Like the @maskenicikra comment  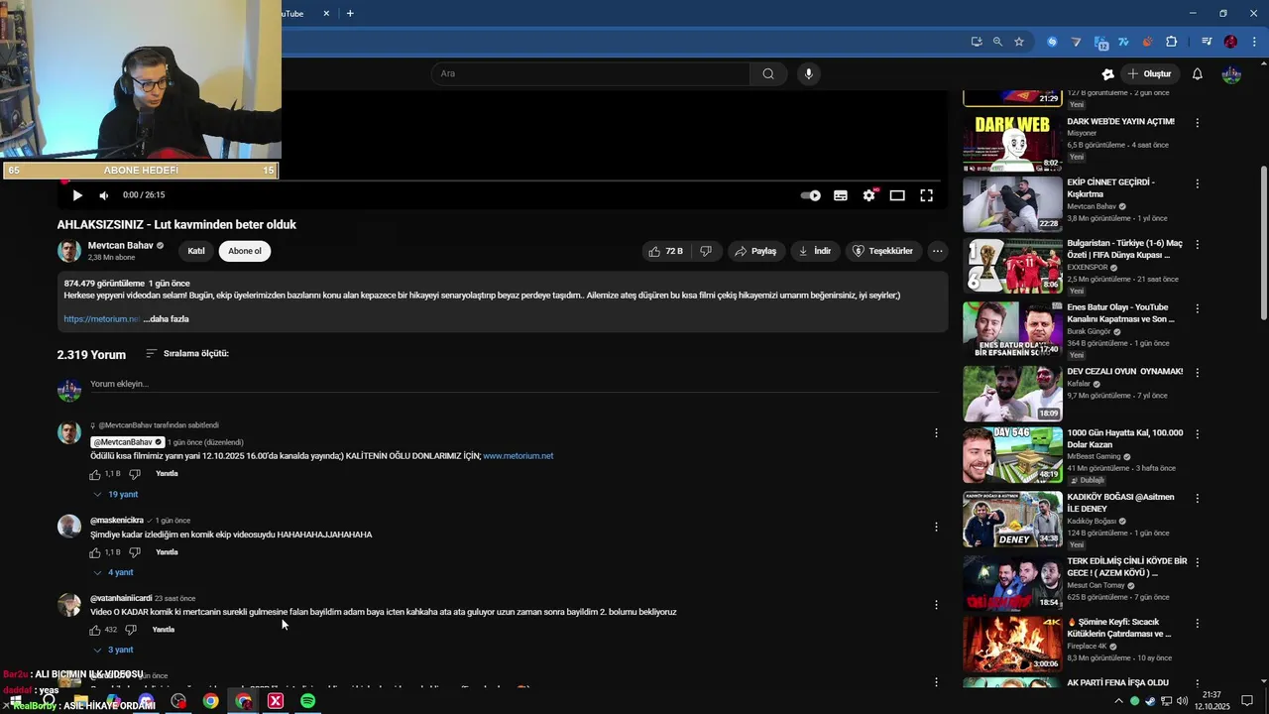[96, 552]
